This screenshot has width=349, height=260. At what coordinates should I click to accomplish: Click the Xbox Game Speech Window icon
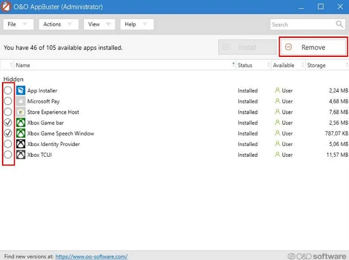[x=21, y=133]
